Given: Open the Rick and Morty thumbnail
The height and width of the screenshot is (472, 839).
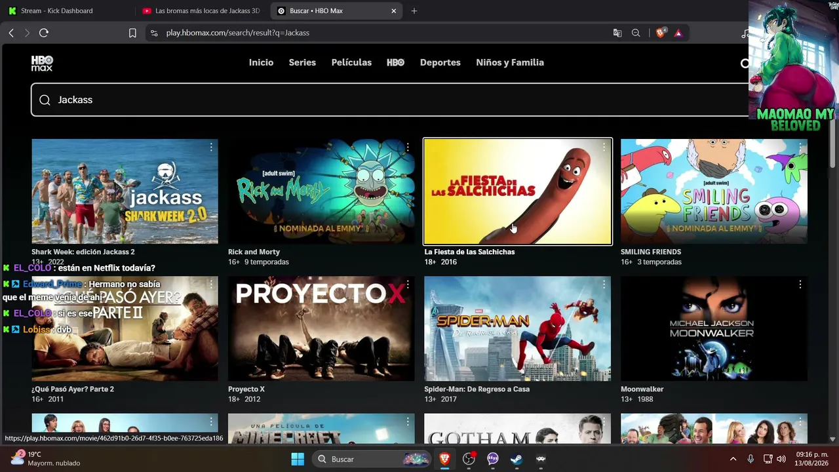Looking at the screenshot, I should click(321, 191).
